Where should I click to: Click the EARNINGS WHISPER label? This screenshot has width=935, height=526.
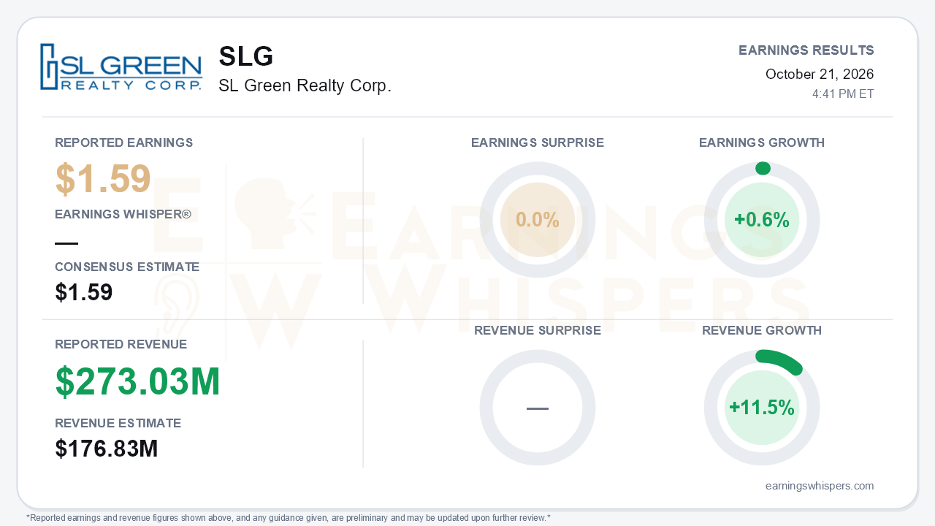123,214
